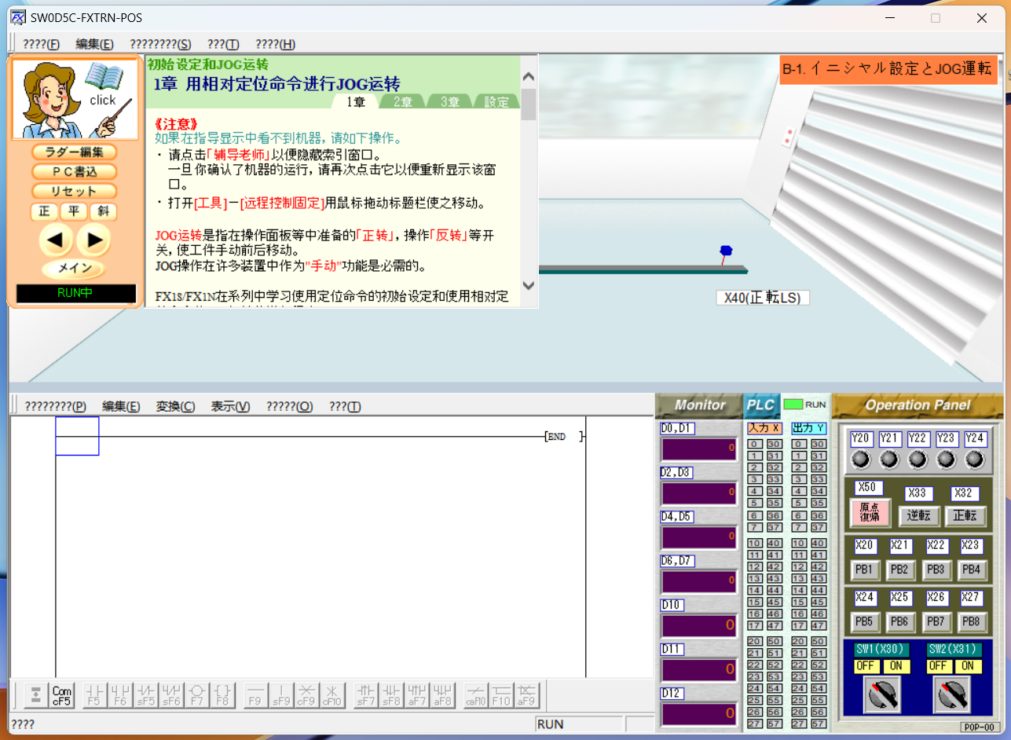The height and width of the screenshot is (740, 1011).
Task: Click the Com cF5 ladder toolbar icon
Action: click(61, 695)
